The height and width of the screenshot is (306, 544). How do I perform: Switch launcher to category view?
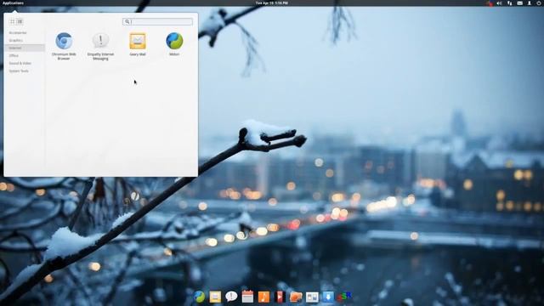pos(20,21)
